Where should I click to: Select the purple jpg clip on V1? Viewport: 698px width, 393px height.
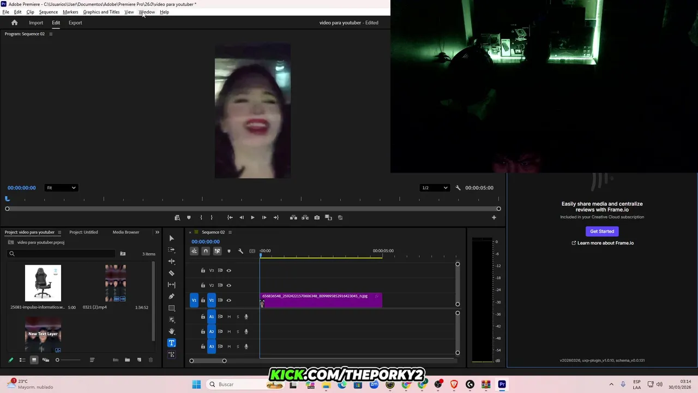click(x=321, y=300)
